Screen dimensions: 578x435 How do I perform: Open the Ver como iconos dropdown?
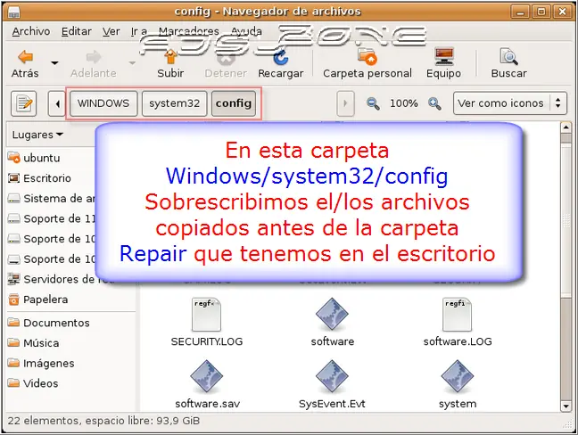coord(510,103)
